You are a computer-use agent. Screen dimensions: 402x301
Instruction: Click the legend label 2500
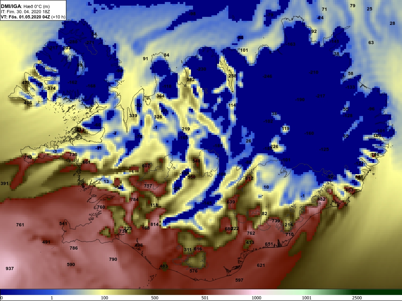(357, 298)
